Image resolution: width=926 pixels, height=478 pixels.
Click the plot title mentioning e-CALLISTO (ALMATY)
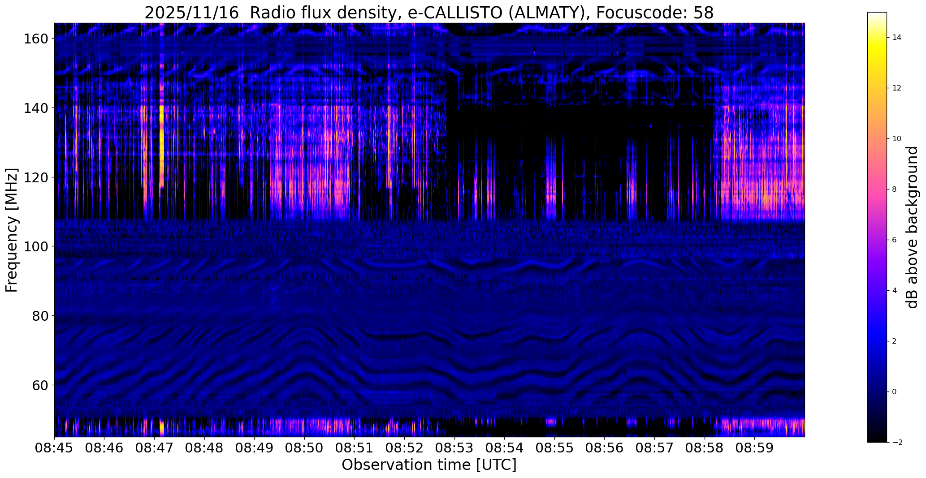(429, 13)
